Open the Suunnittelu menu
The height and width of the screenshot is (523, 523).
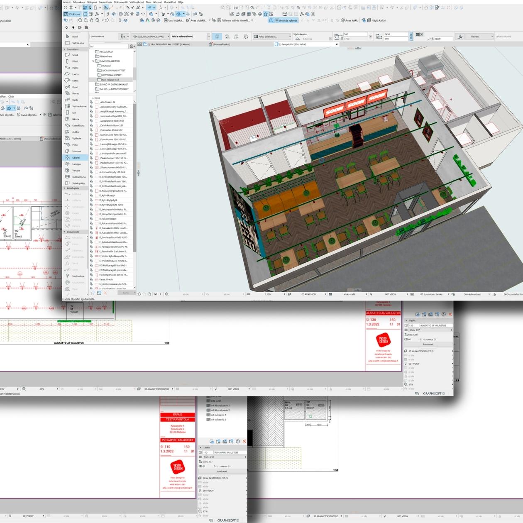(x=105, y=2)
